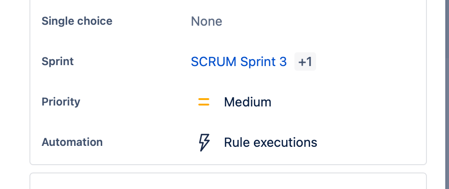Open the Single choice None value
This screenshot has width=449, height=189.
207,21
